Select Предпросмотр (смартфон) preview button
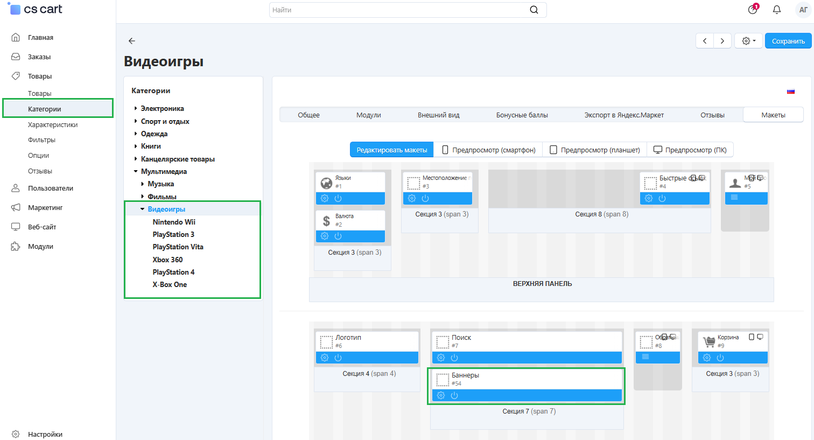The image size is (814, 440). 488,150
